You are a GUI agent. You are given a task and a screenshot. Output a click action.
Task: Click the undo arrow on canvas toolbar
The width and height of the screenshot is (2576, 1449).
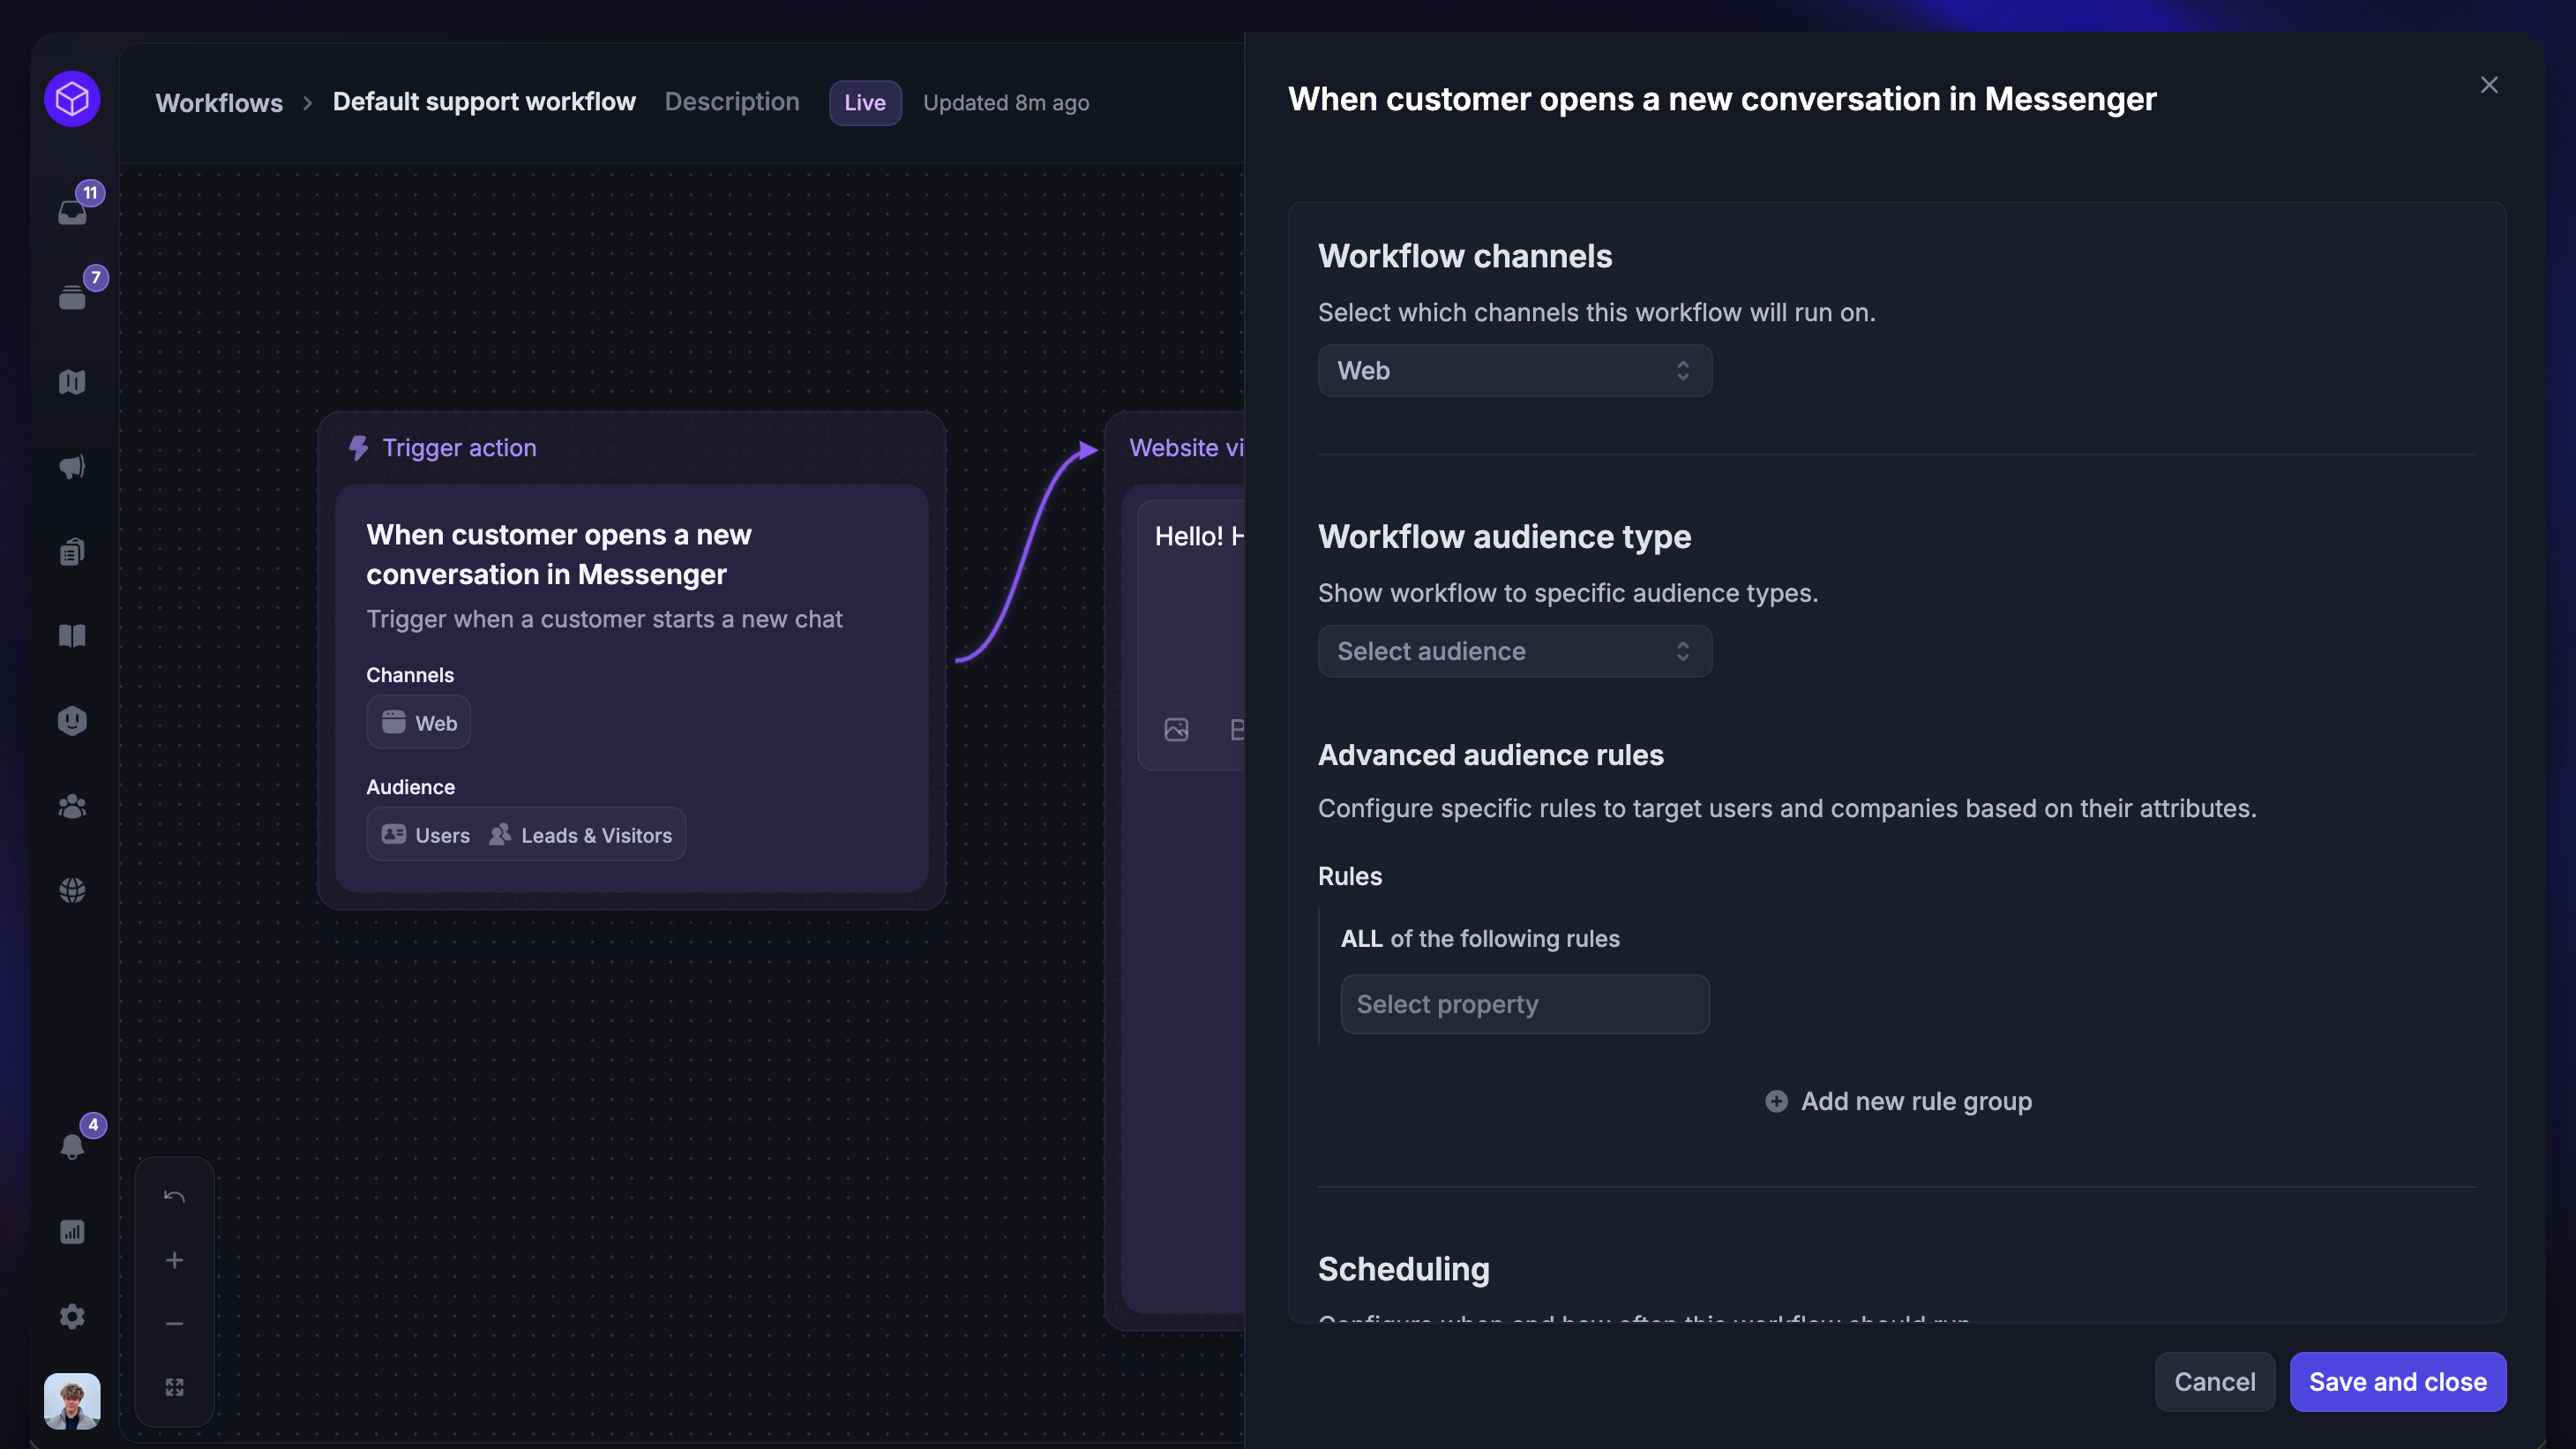click(174, 1196)
